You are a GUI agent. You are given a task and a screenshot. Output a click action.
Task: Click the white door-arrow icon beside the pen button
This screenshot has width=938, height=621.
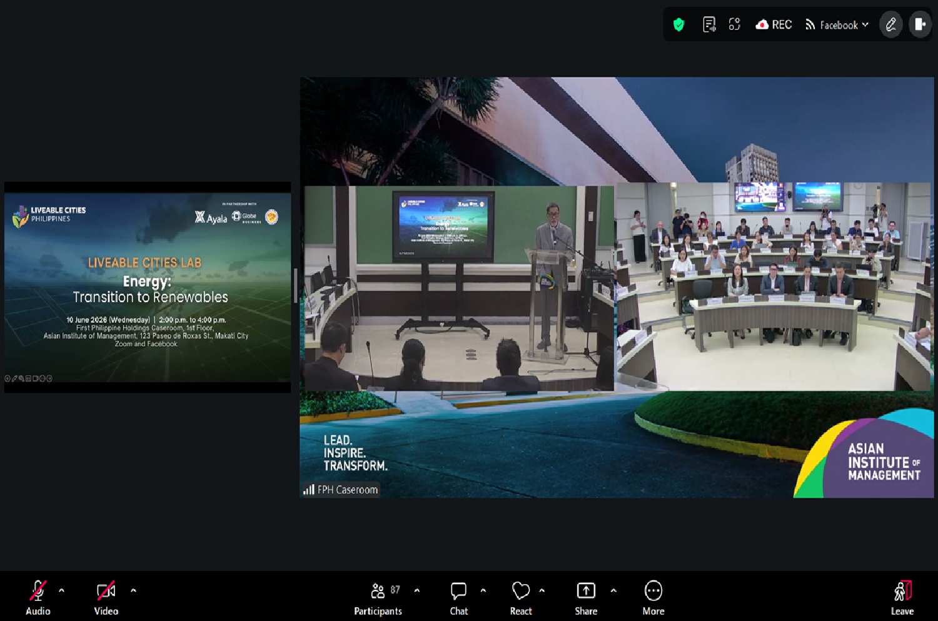[920, 24]
